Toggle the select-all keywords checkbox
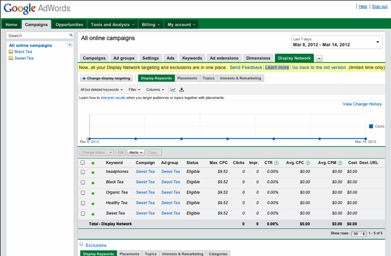Image resolution: width=391 pixels, height=256 pixels. [83, 163]
